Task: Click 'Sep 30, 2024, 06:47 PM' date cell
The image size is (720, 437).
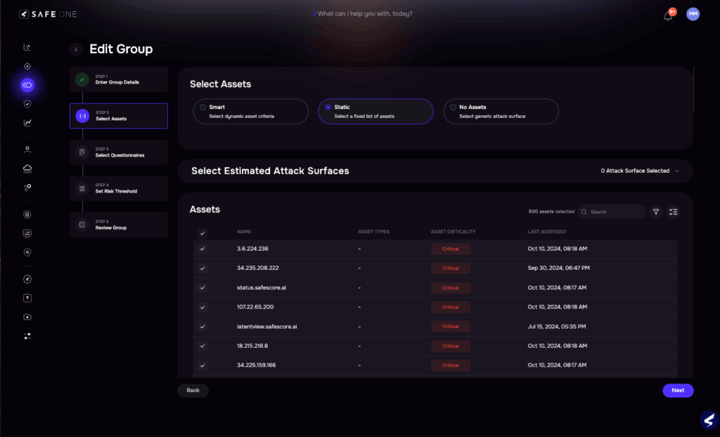Action: point(558,268)
